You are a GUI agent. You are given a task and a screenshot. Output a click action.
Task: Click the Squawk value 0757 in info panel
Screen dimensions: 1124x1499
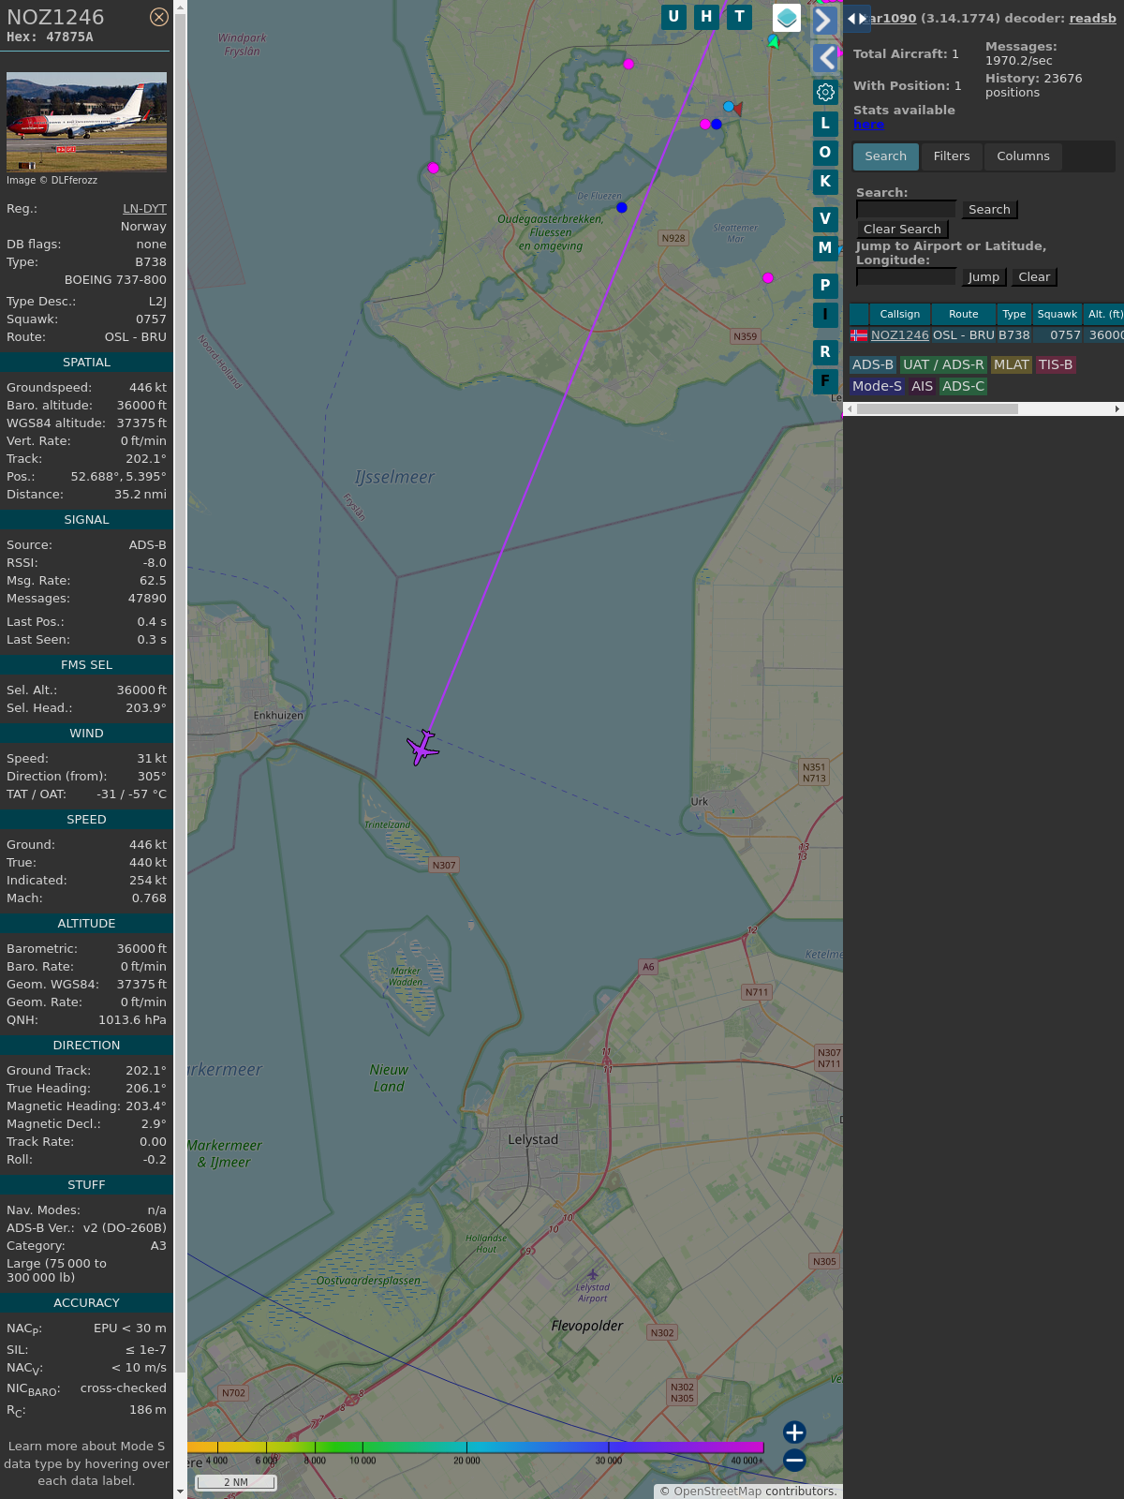pyautogui.click(x=151, y=319)
